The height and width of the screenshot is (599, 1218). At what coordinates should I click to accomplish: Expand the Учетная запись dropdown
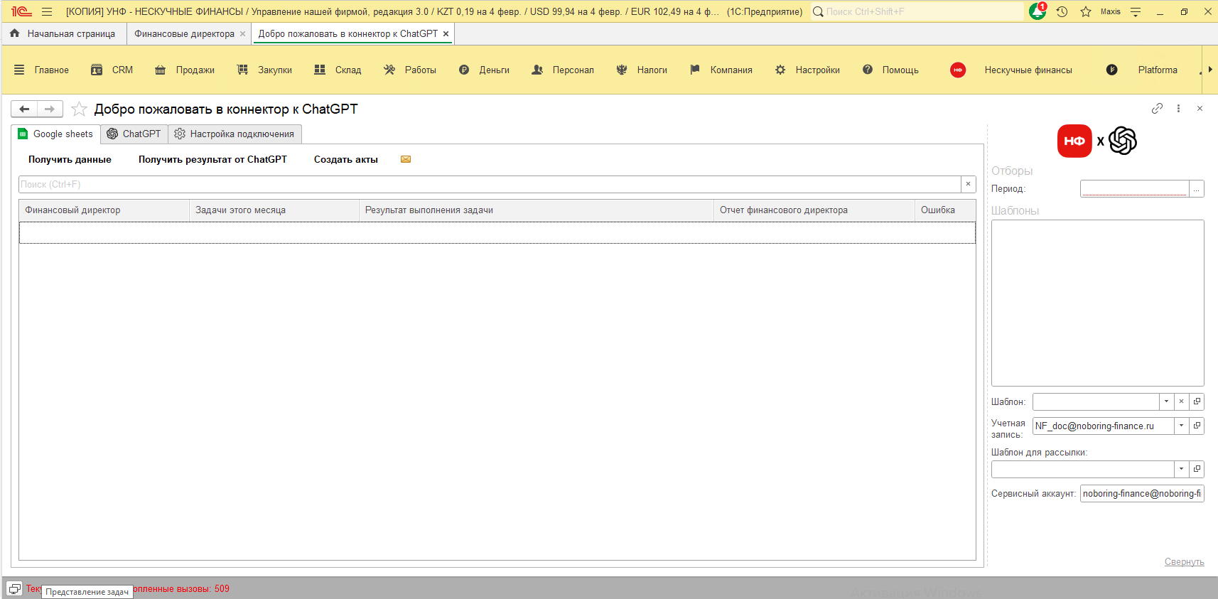(1181, 426)
